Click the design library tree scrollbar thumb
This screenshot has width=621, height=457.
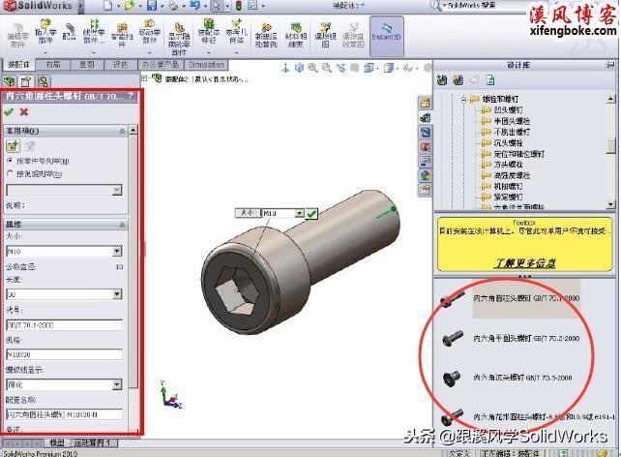[611, 145]
